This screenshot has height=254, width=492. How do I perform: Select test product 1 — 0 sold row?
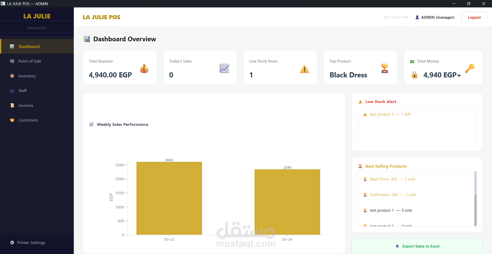(416, 210)
